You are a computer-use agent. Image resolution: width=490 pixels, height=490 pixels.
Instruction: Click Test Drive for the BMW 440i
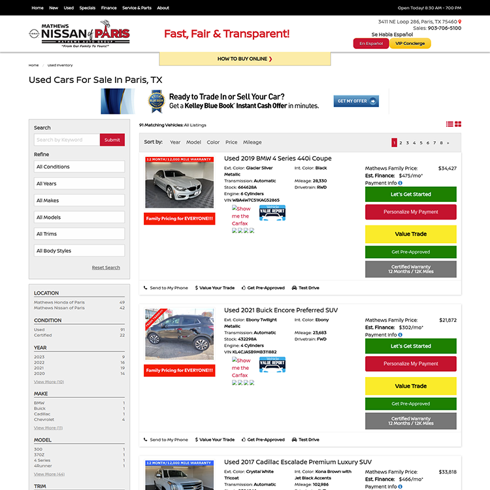coord(305,288)
